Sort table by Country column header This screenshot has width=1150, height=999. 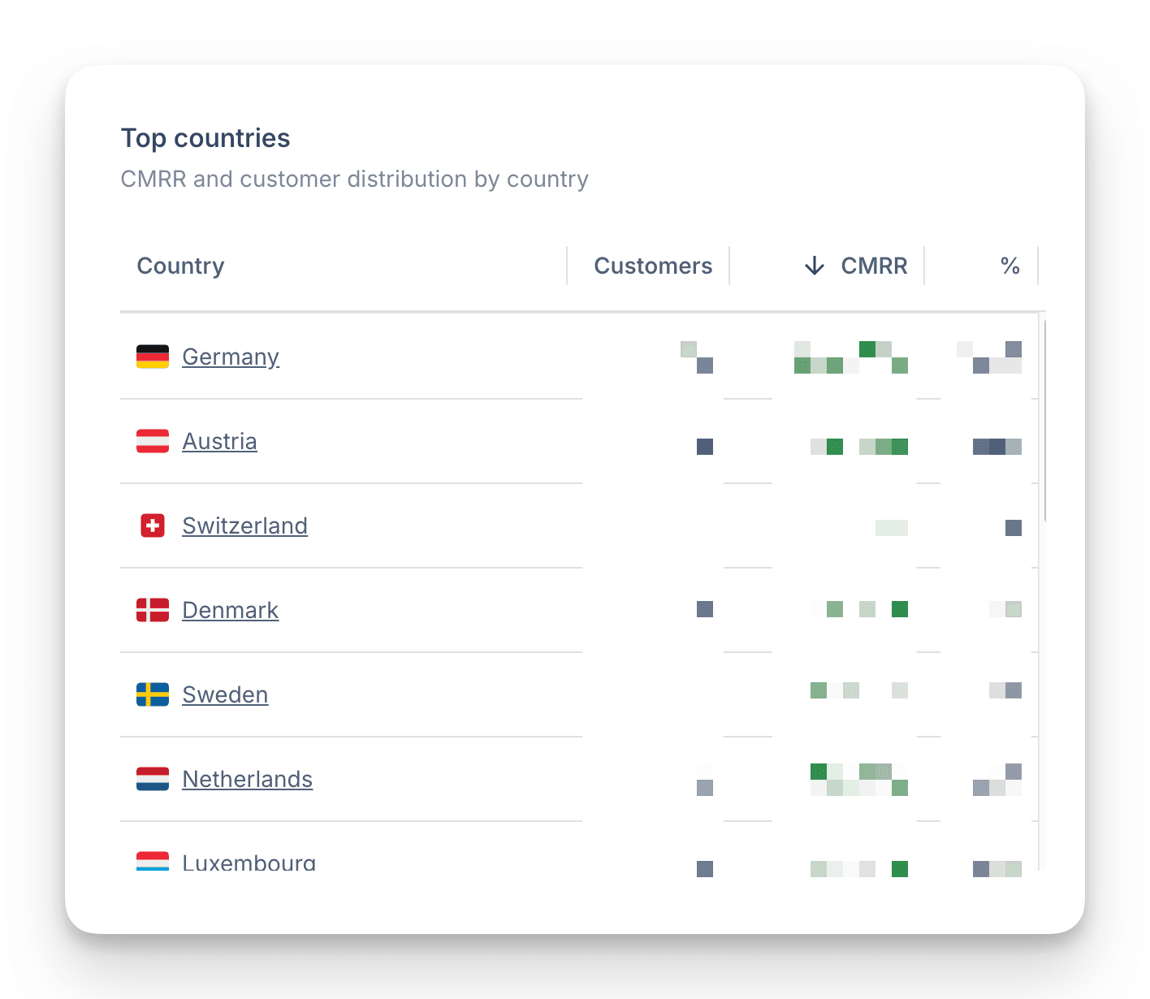click(x=180, y=266)
